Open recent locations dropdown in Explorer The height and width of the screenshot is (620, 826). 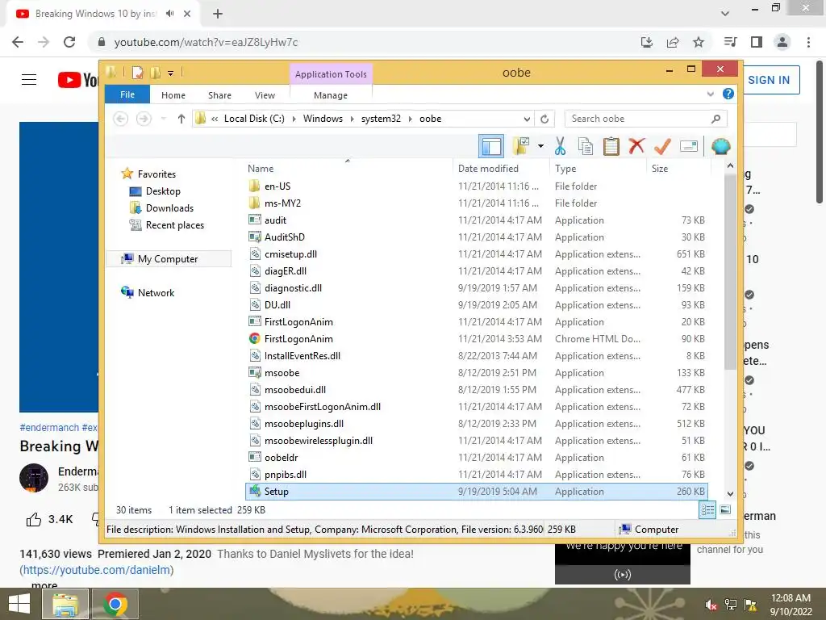163,119
